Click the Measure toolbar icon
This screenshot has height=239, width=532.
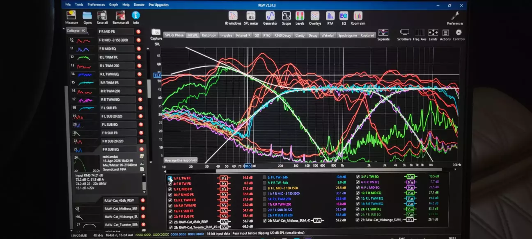click(x=71, y=16)
